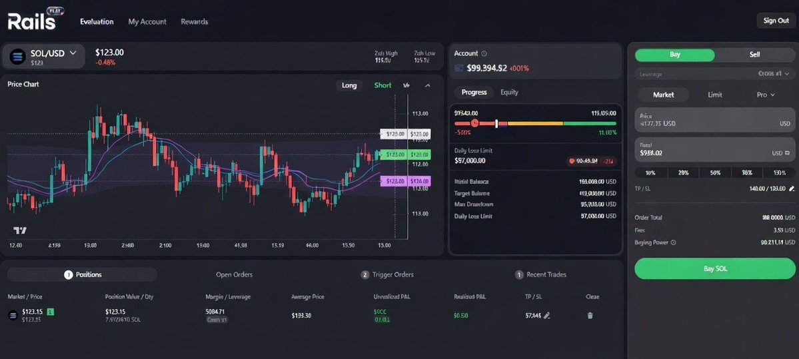This screenshot has height=359, width=799.
Task: Click the info icon beside Buying Power
Action: click(x=673, y=243)
